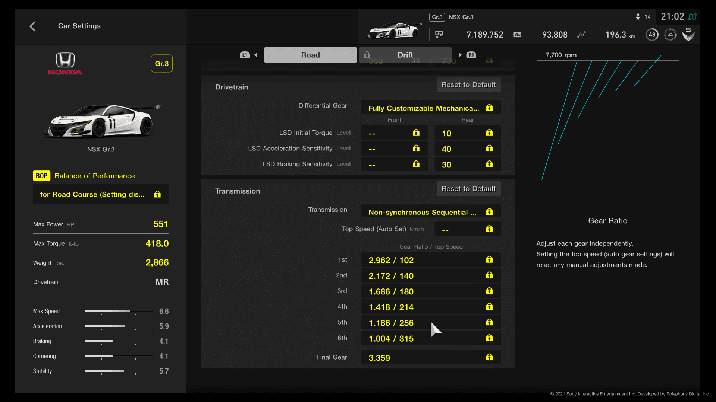Open the Transmission type selection field
Image resolution: width=716 pixels, height=402 pixels.
[x=431, y=212]
